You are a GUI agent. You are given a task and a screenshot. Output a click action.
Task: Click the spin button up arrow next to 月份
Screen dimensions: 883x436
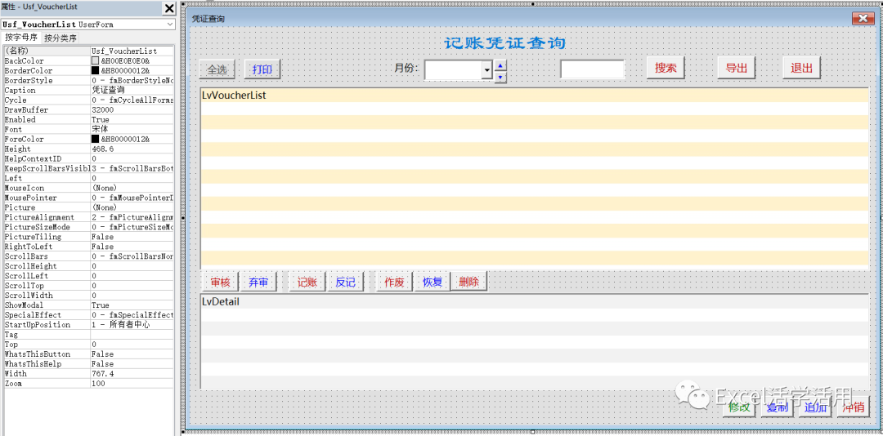(x=500, y=65)
